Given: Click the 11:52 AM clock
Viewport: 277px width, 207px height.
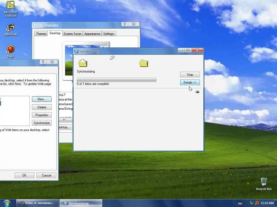Looking at the screenshot, I should click(x=267, y=203).
